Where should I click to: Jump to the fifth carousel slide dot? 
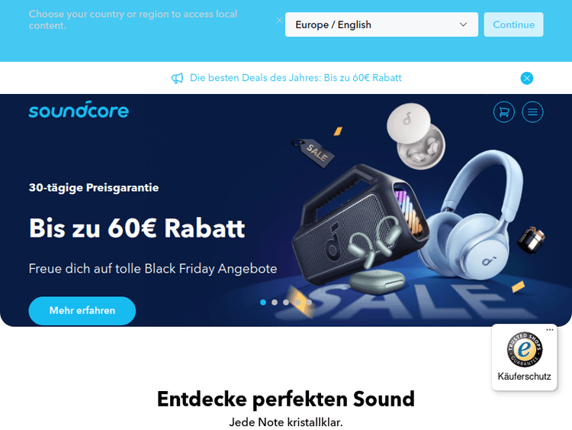tap(309, 302)
